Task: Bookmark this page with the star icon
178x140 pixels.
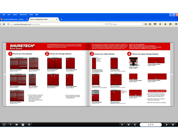Action: [x=146, y=24]
